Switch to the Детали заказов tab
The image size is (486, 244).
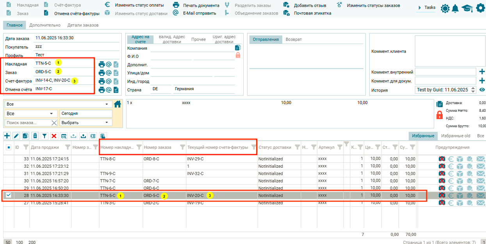click(x=83, y=25)
